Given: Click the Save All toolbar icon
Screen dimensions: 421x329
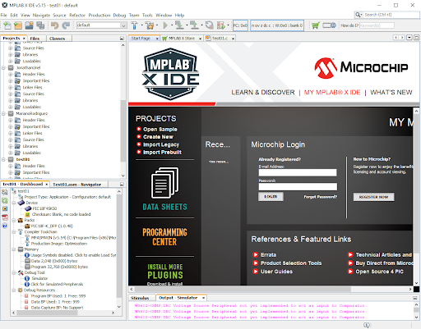Looking at the screenshot, I should pyautogui.click(x=40, y=25).
